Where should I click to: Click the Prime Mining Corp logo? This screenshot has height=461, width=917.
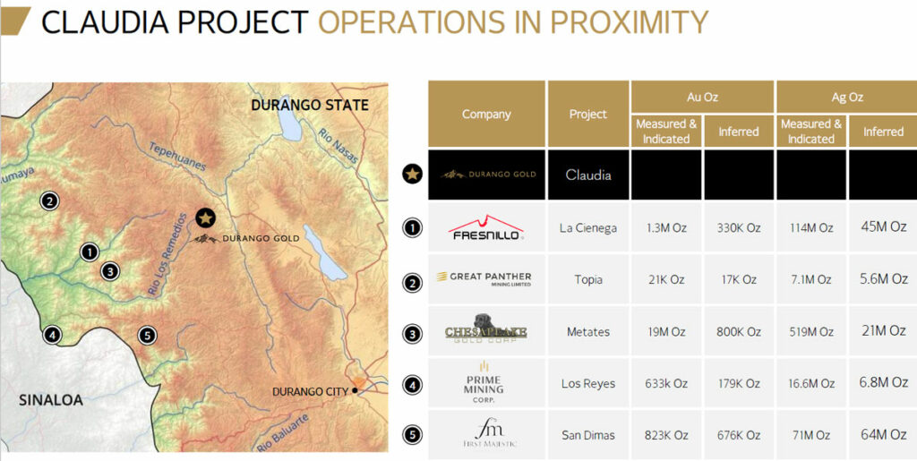click(x=484, y=383)
